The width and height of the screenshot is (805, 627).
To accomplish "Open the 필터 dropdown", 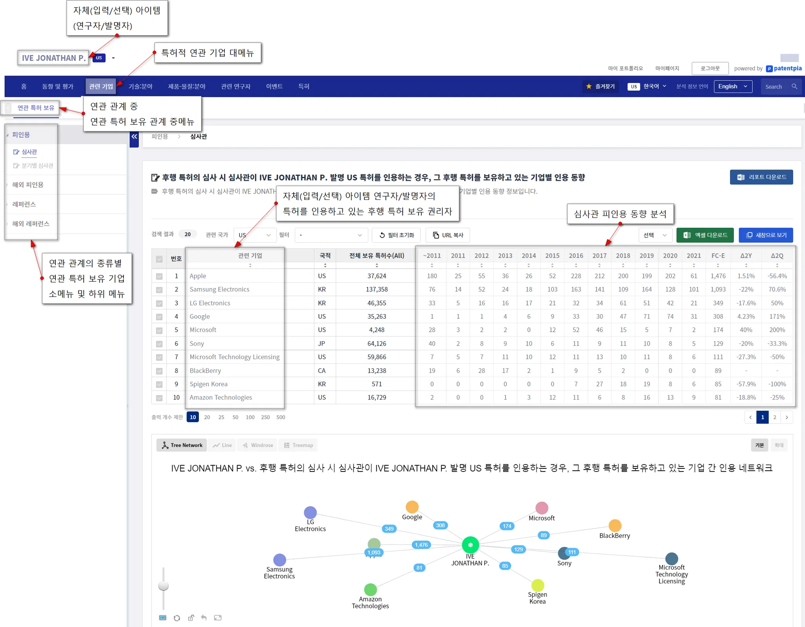I will 331,235.
